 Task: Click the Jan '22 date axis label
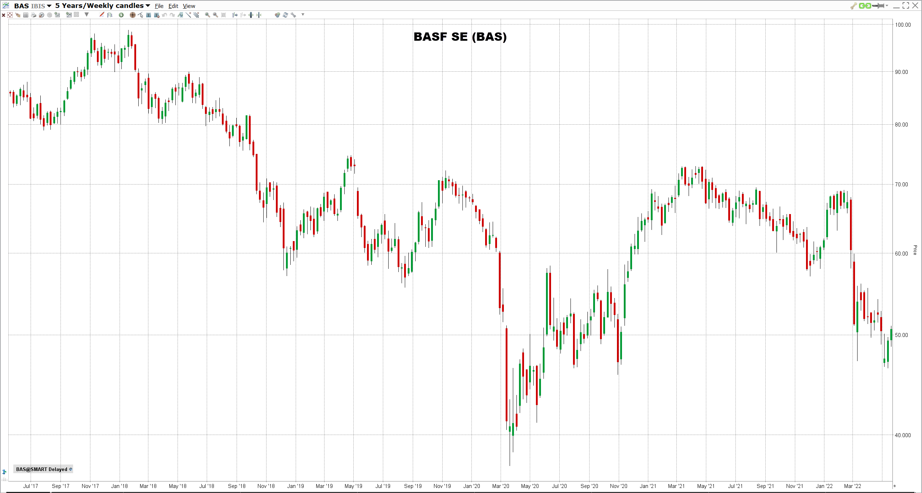click(824, 486)
